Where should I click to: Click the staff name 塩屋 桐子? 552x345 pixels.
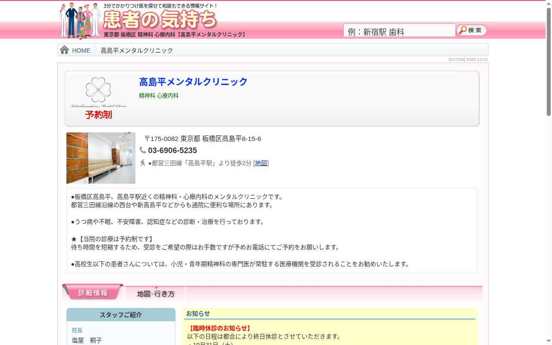pos(87,341)
